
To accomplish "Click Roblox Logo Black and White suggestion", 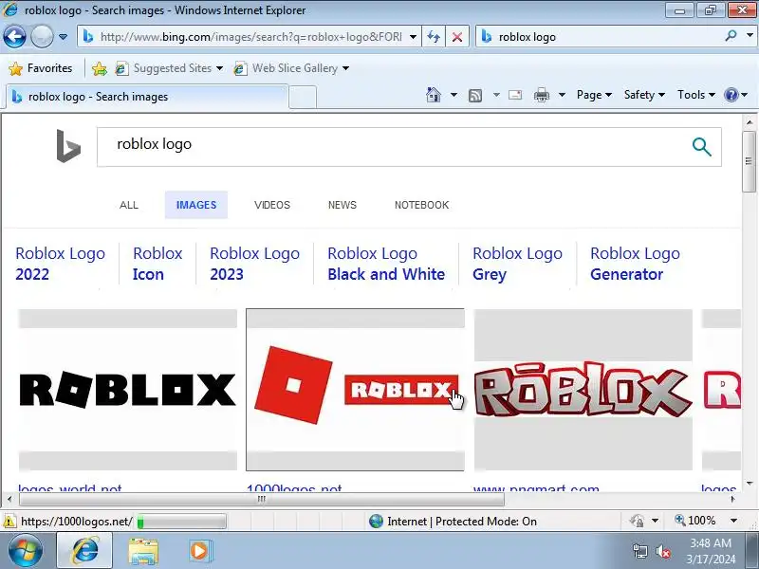I will (x=386, y=264).
